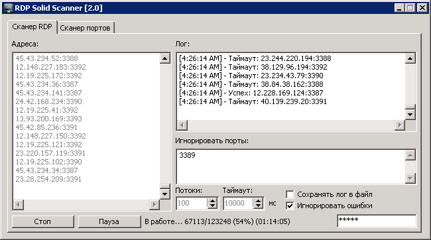Viewport: 431px width, 240px height.
Task: Select address 12.19.225.102:3390
Action: click(48, 162)
